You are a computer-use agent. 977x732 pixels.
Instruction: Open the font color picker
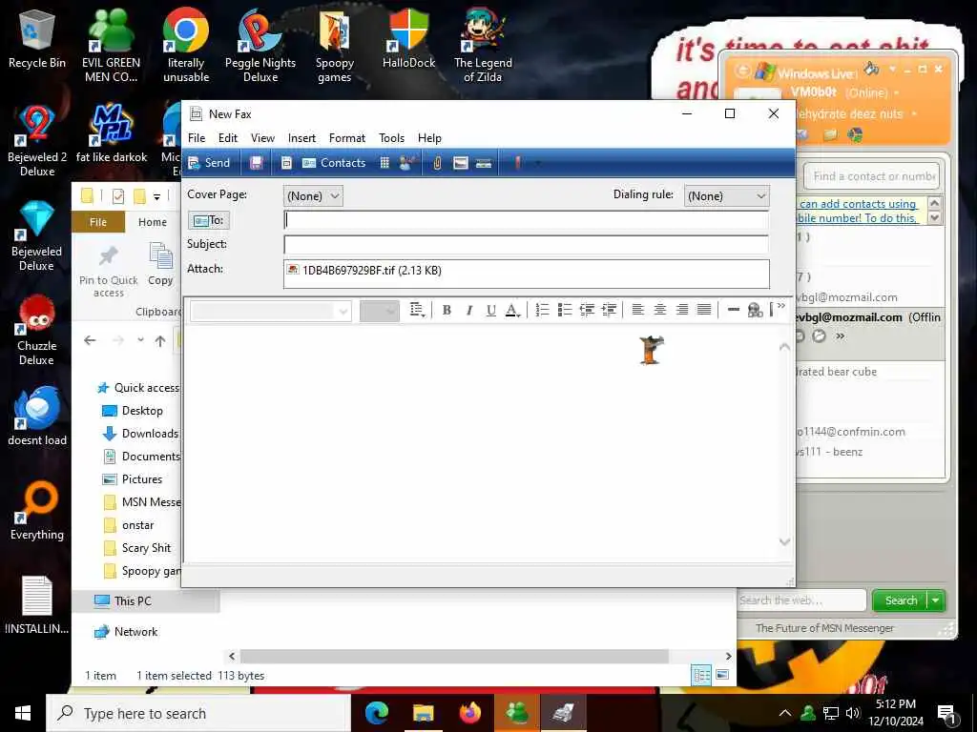pyautogui.click(x=512, y=310)
